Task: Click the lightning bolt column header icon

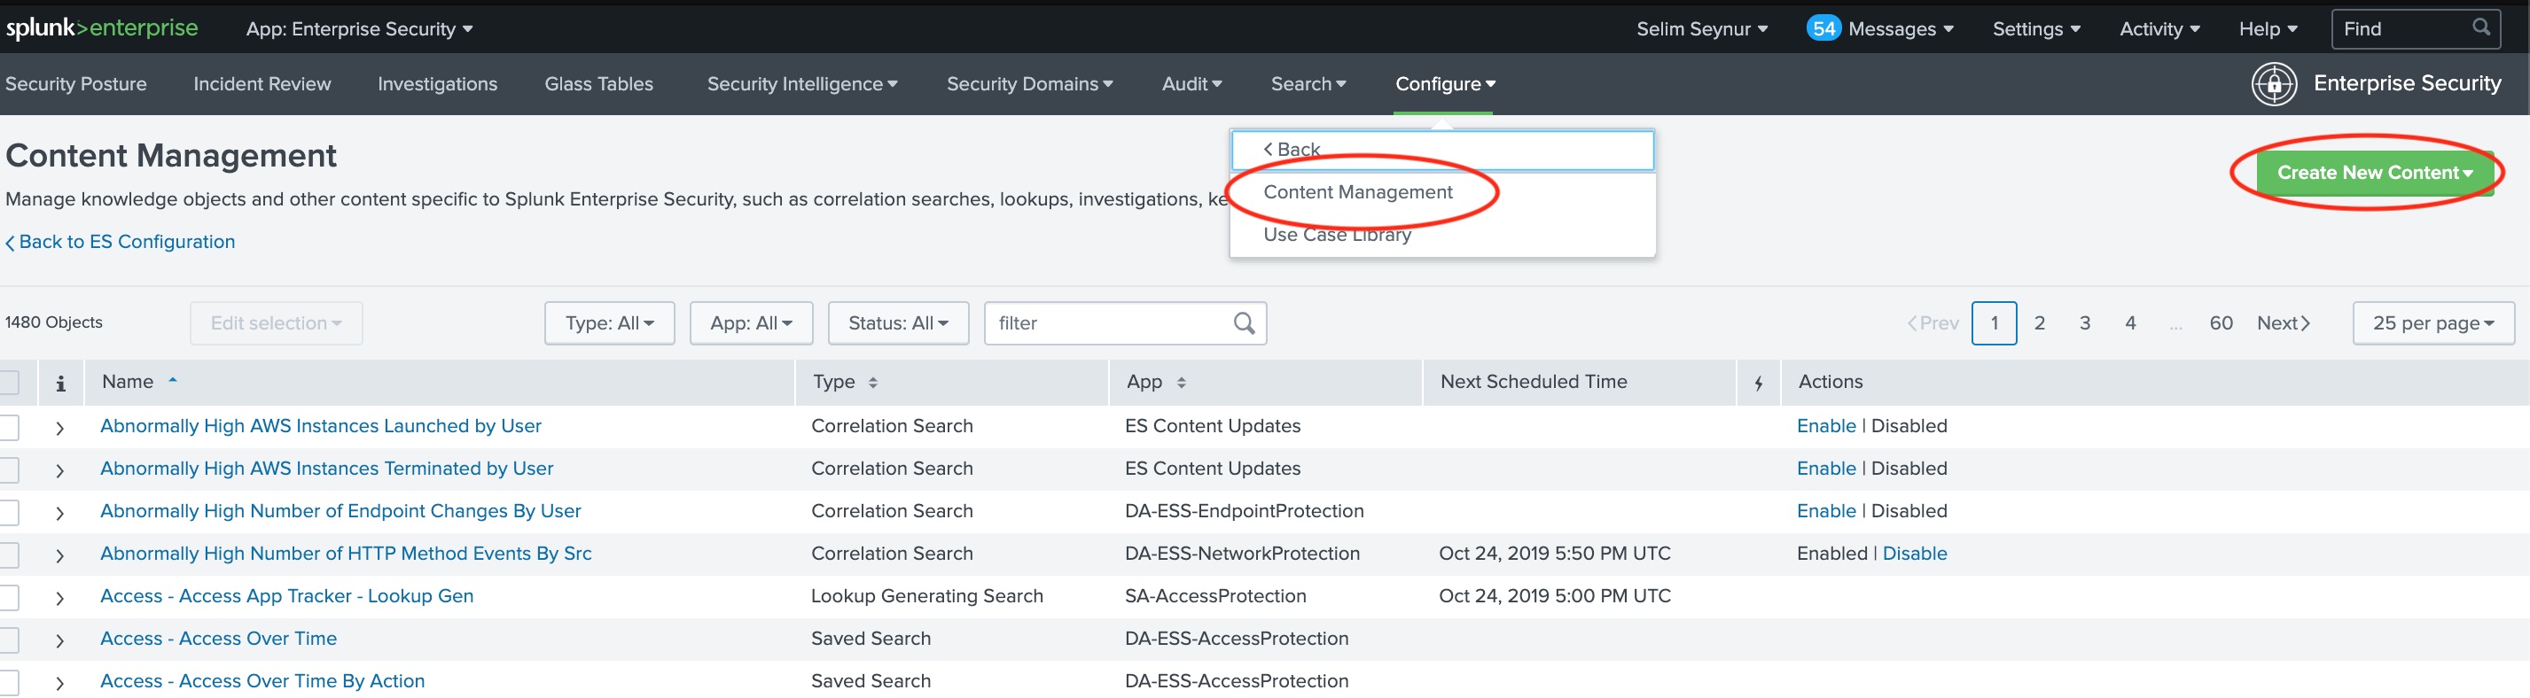Action: click(x=1758, y=383)
